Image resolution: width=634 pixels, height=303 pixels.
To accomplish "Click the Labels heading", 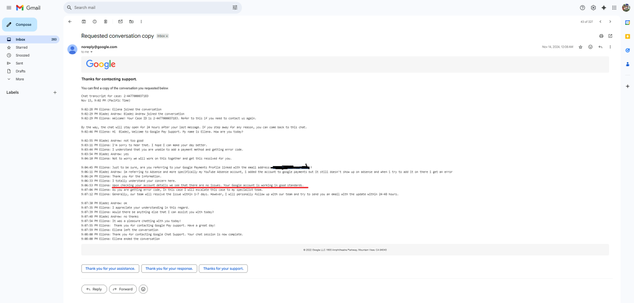I will pos(13,92).
